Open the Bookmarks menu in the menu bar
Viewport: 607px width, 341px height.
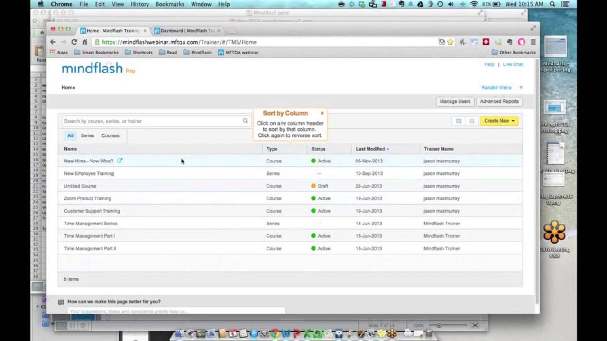tap(170, 4)
